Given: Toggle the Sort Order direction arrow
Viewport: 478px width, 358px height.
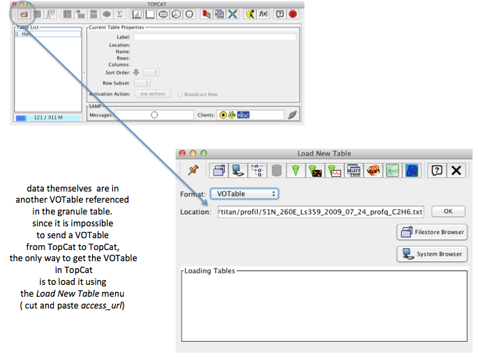Looking at the screenshot, I should point(136,72).
